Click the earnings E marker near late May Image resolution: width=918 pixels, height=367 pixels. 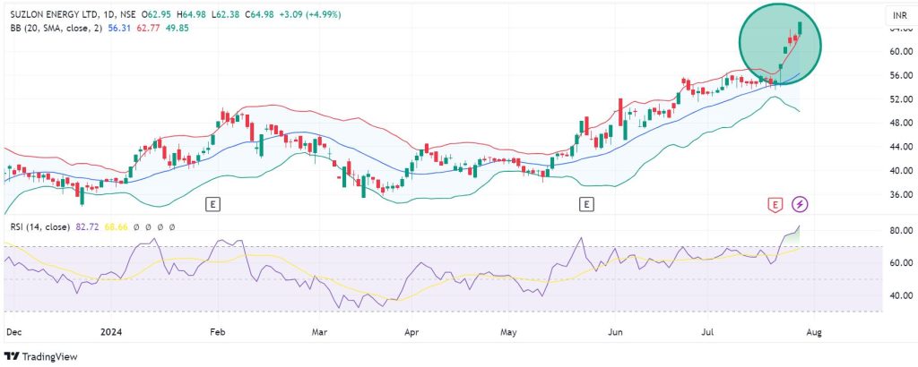click(x=586, y=204)
